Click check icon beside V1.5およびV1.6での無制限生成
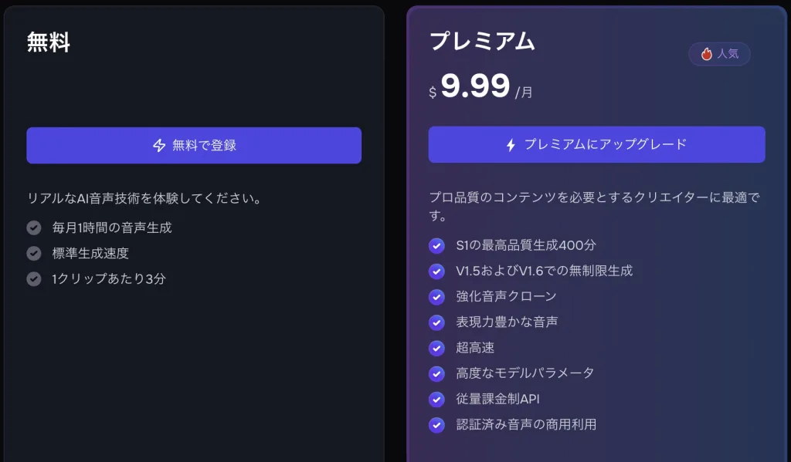Viewport: 791px width, 462px height. (437, 271)
